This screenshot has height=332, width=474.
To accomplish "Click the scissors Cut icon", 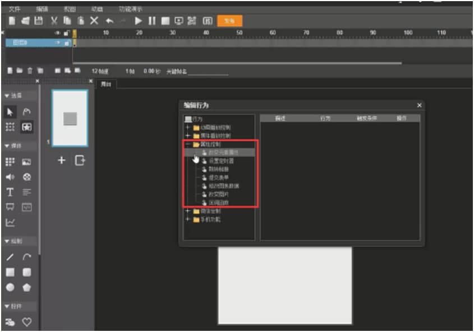I will [54, 21].
